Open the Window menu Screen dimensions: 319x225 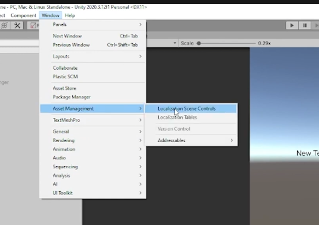[x=50, y=15]
